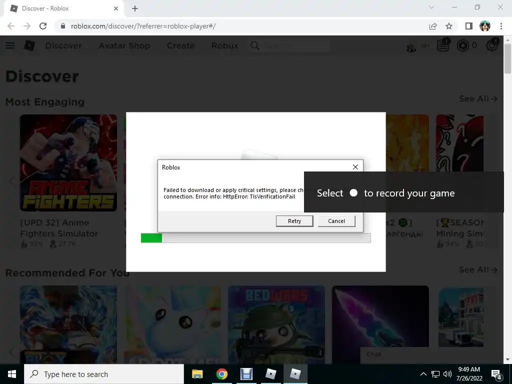Click See All for Most Engaging
The height and width of the screenshot is (384, 512).
tap(478, 98)
